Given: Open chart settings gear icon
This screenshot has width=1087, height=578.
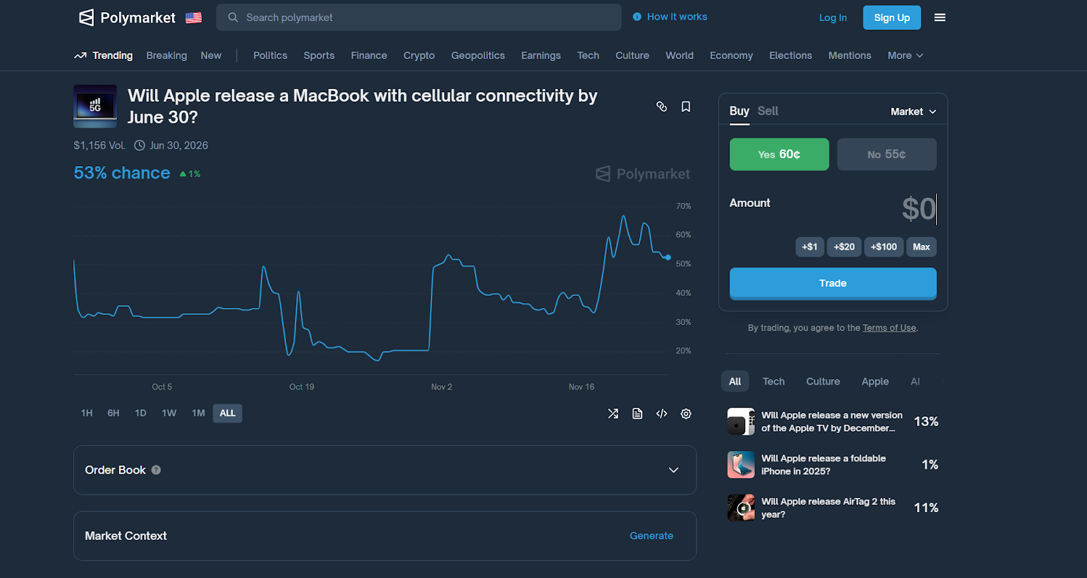Looking at the screenshot, I should click(x=686, y=414).
